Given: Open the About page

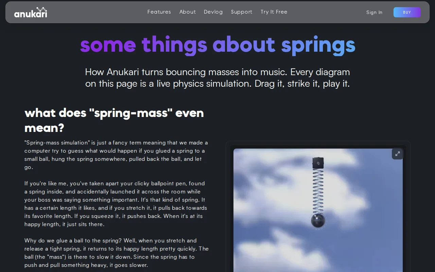Looking at the screenshot, I should click(188, 12).
